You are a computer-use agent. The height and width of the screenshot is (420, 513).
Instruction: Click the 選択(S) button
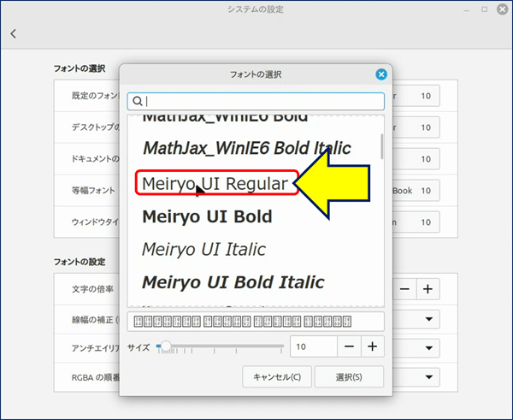click(349, 376)
